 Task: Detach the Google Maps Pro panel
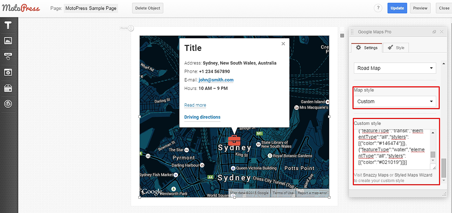(x=434, y=32)
